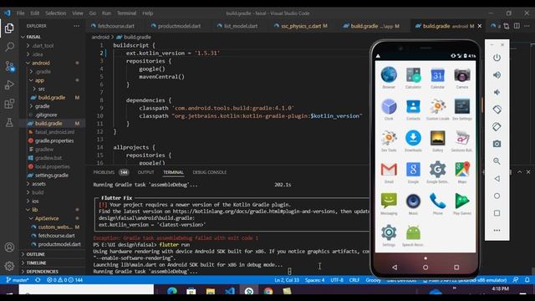Click the emulator power button
This screenshot has width=535, height=301.
497,58
